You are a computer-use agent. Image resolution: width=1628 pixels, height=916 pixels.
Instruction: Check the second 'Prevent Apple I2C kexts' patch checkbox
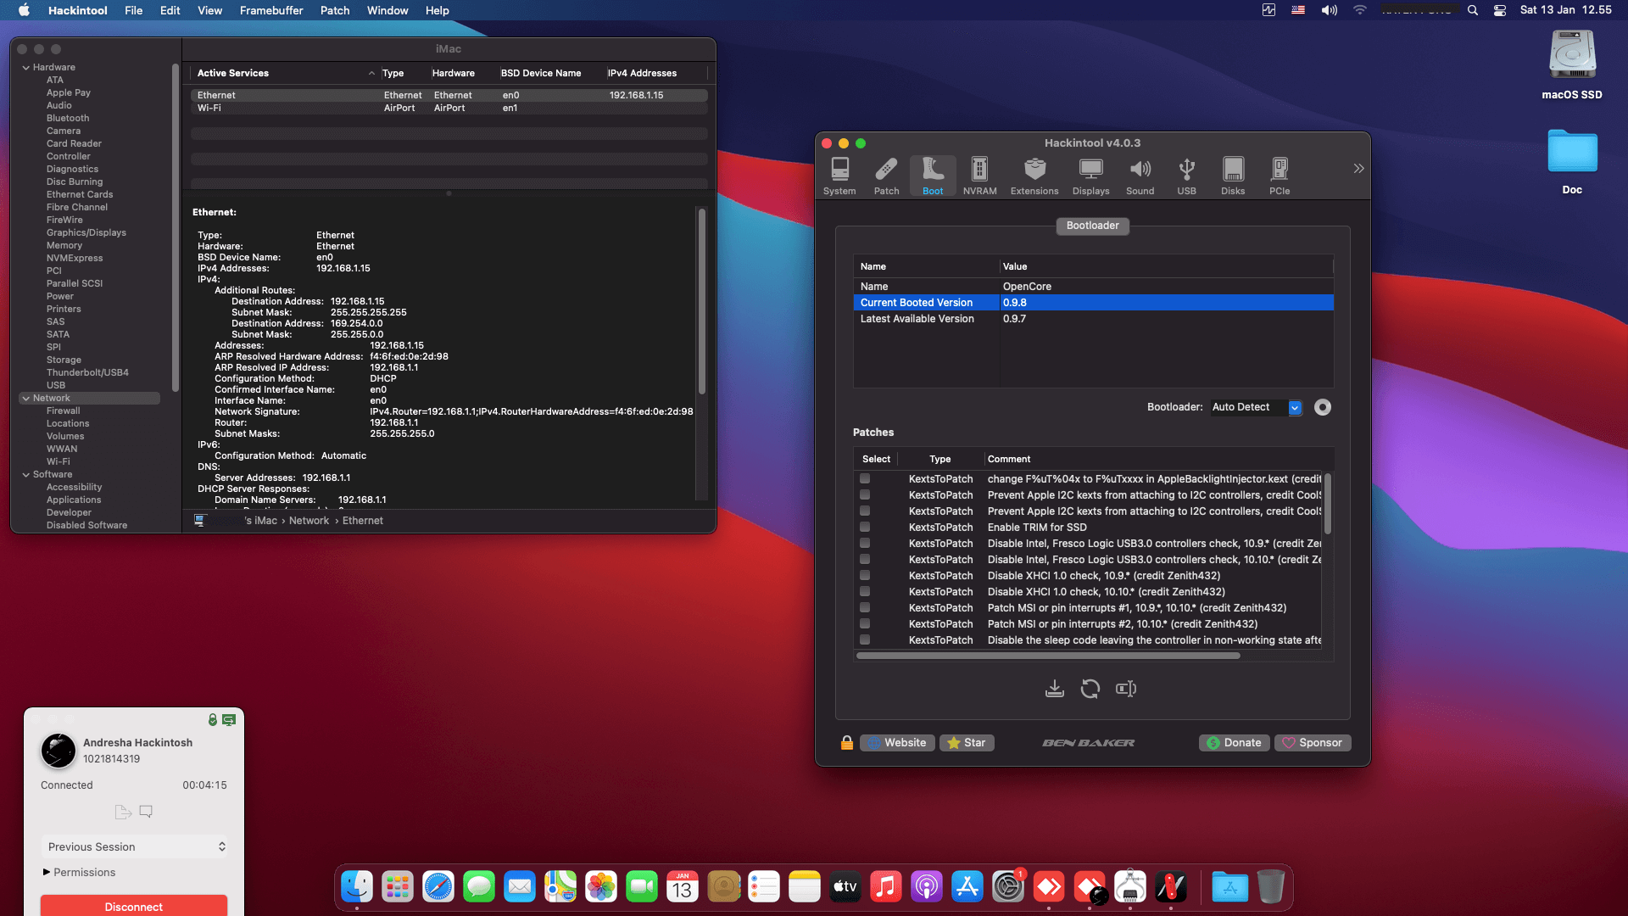(865, 511)
